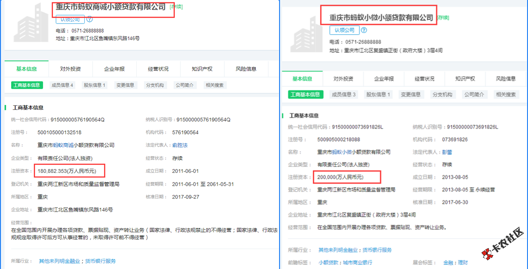Viewport: 528px width, 269px height.
Task: Click registered capital value 200,000(万人民币元)
Action: pos(340,177)
